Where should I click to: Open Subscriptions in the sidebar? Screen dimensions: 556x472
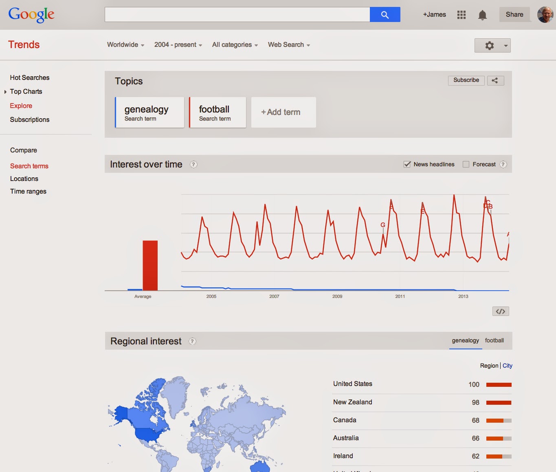(x=30, y=119)
